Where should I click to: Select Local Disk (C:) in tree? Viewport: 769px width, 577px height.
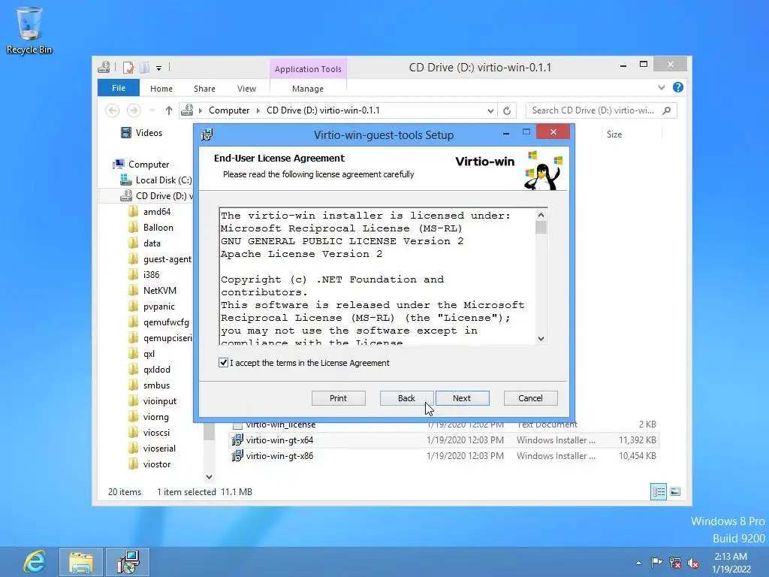[x=156, y=180]
